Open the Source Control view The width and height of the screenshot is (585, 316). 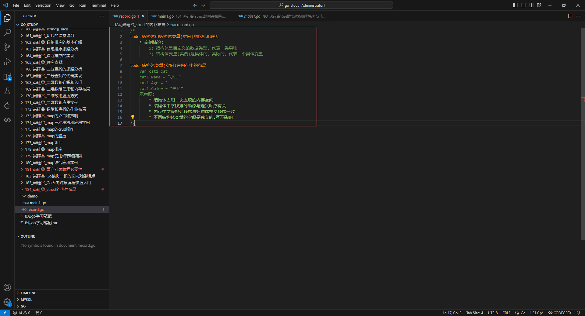point(7,47)
